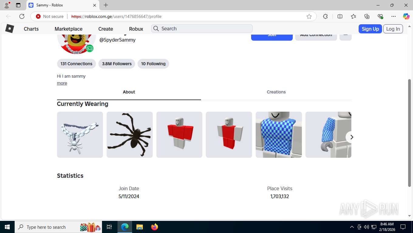413x233 pixels.
Task: Open notification center icon
Action: pyautogui.click(x=403, y=227)
